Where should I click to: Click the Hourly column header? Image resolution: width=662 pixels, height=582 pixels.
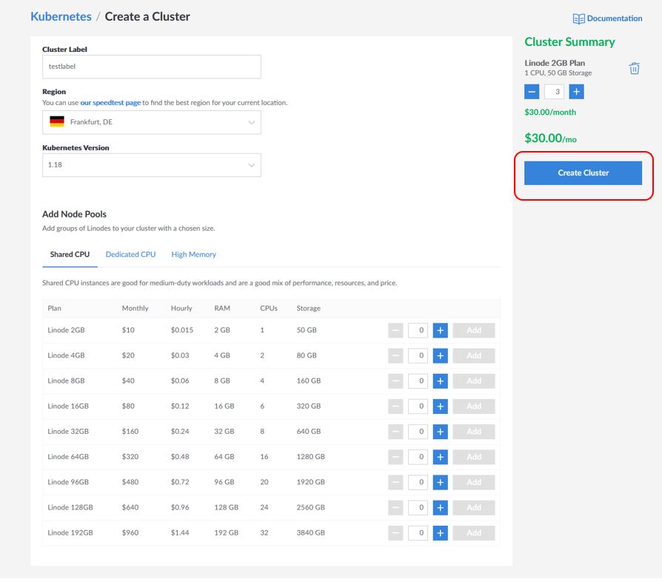point(181,308)
